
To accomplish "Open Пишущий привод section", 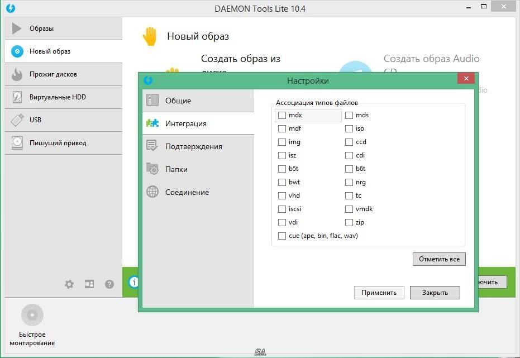I will 63,143.
